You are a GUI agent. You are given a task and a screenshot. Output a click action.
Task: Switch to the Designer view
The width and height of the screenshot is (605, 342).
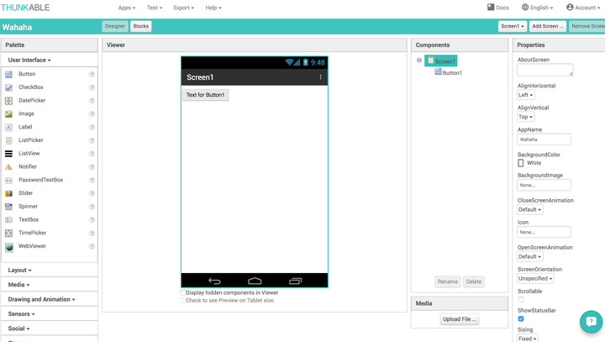pyautogui.click(x=115, y=26)
